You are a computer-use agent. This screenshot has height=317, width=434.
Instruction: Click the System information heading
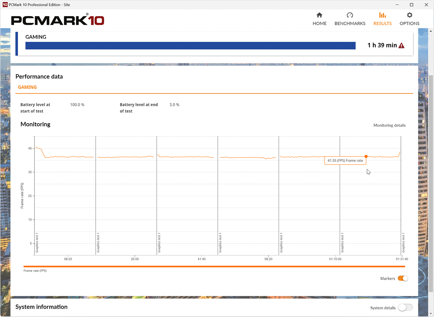(x=41, y=307)
